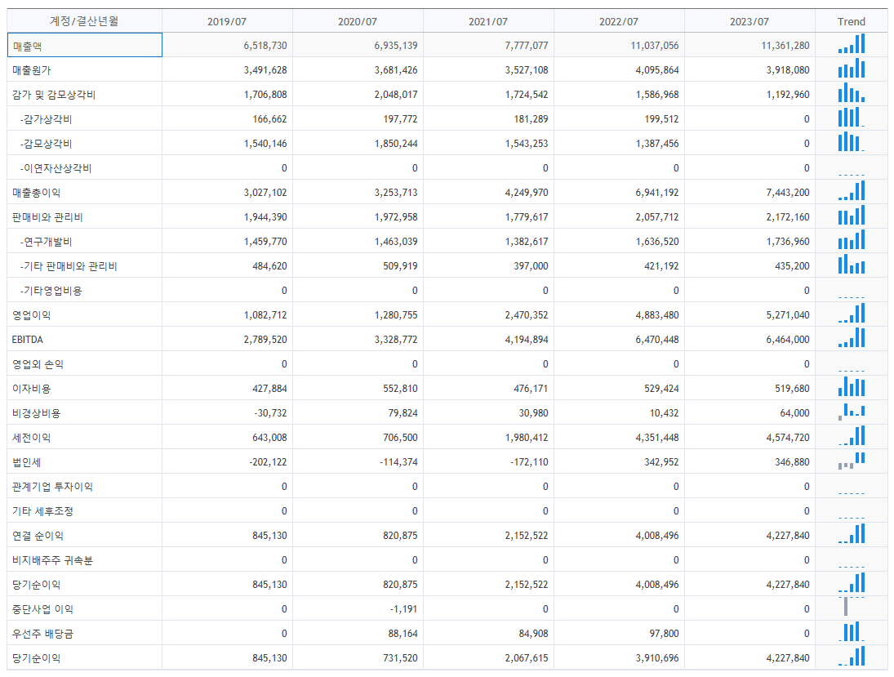
Task: Click the 매출액 value 6,518,730
Action: pyautogui.click(x=265, y=46)
